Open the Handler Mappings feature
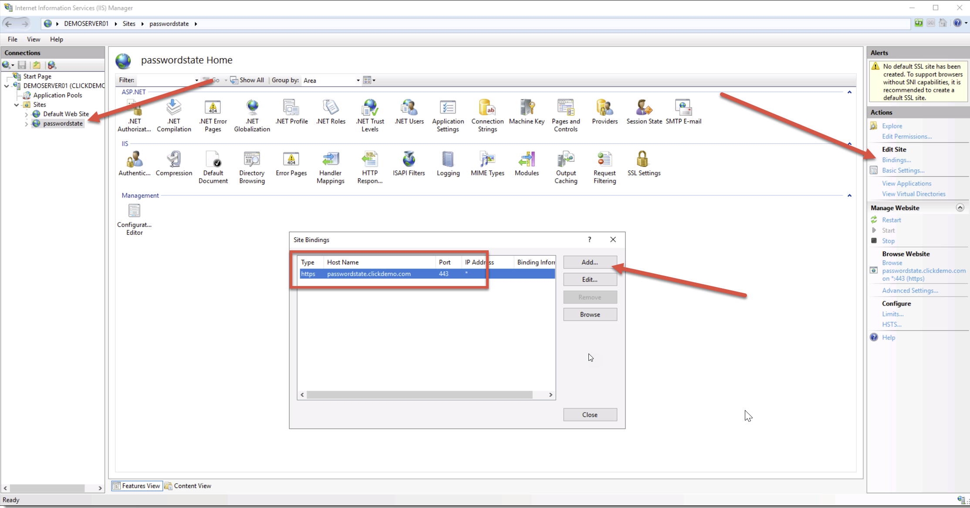Viewport: 970px width, 508px height. click(x=331, y=167)
